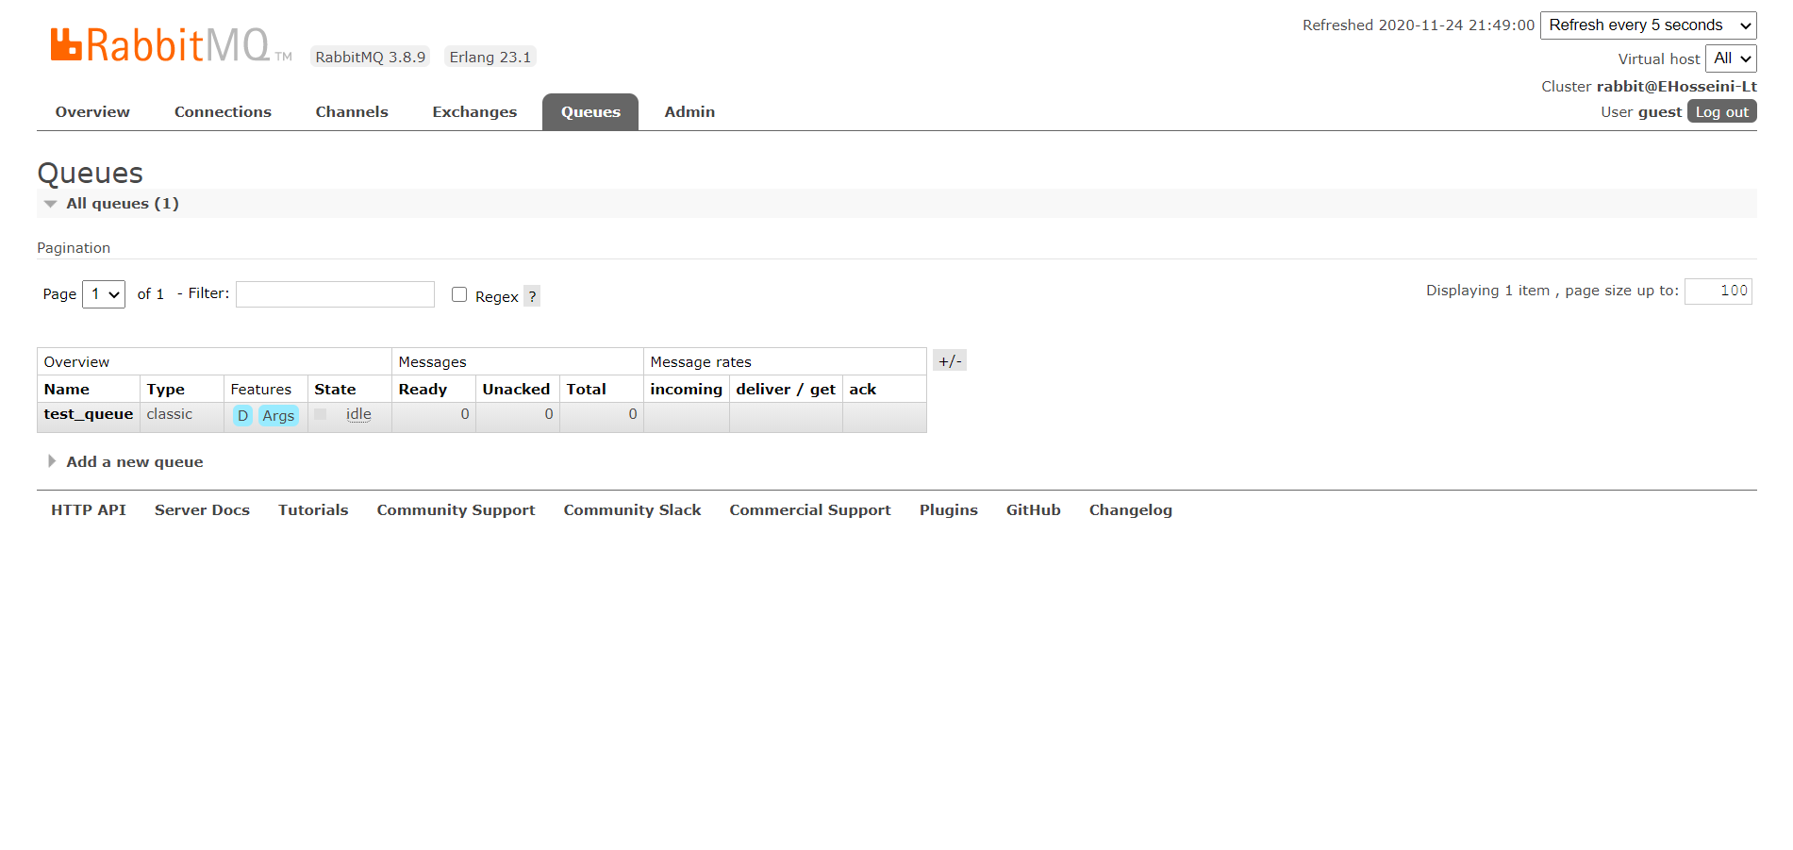Sort by the State column header
1793x850 pixels.
point(335,389)
